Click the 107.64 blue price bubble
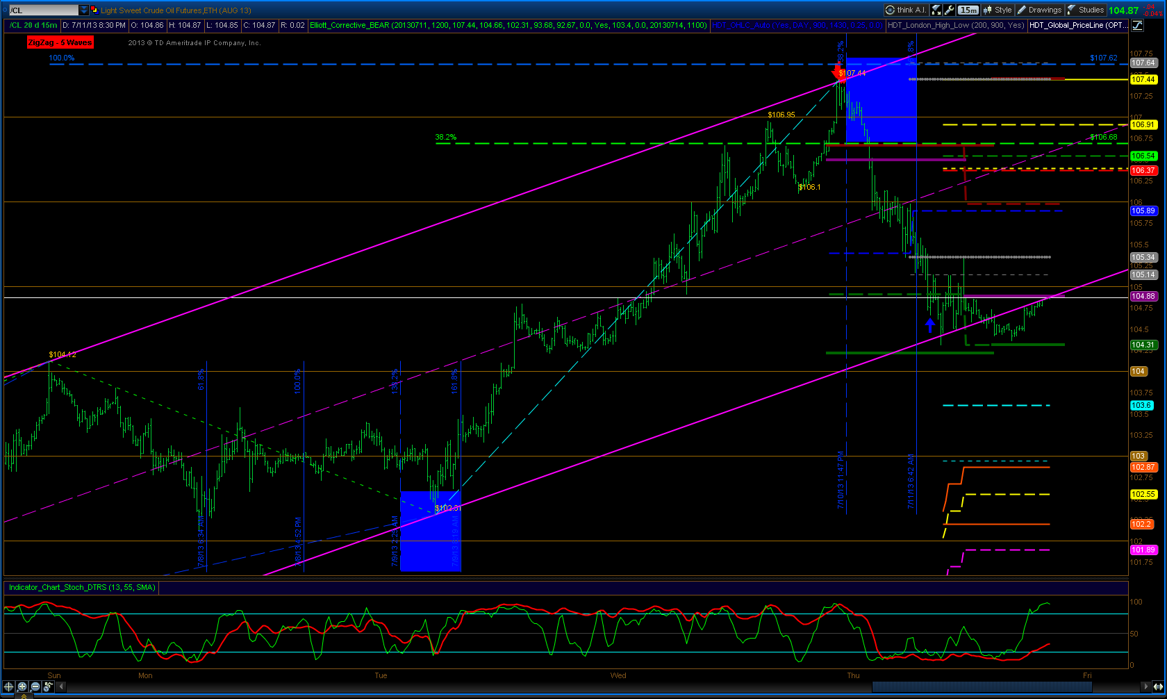The width and height of the screenshot is (1167, 699). click(1143, 63)
